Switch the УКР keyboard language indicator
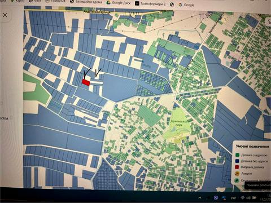The image size is (271, 203). (x=233, y=198)
